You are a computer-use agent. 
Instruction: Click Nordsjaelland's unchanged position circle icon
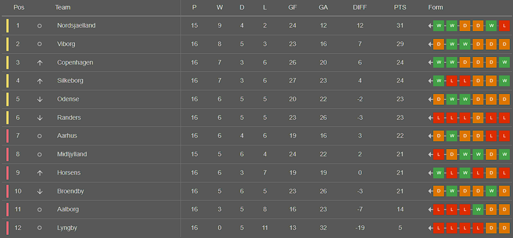pyautogui.click(x=40, y=26)
